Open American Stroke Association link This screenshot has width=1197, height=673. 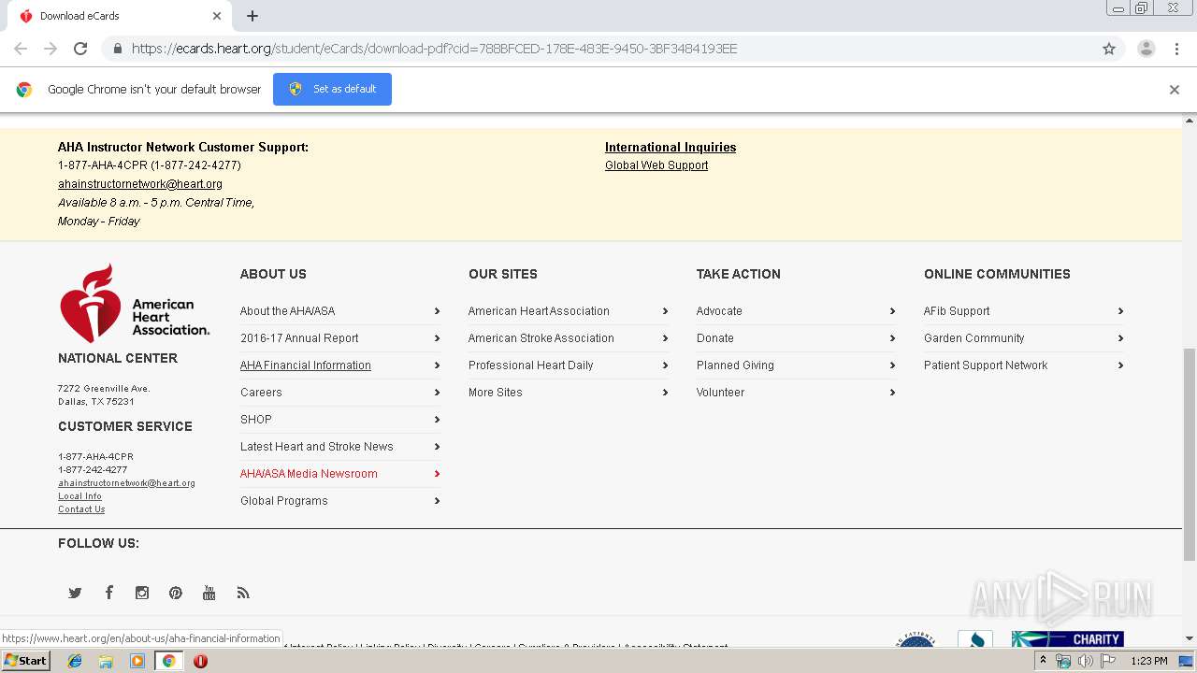coord(541,338)
